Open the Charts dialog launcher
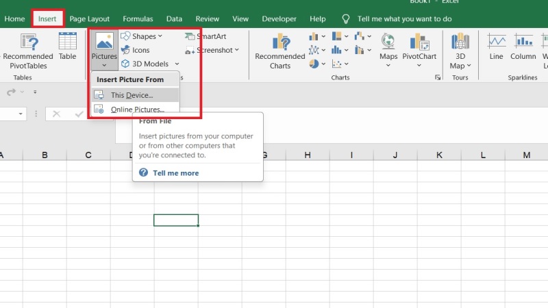The image size is (548, 308). (438, 77)
